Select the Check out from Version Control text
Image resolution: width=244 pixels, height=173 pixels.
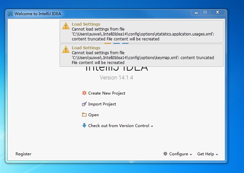[x=118, y=126]
